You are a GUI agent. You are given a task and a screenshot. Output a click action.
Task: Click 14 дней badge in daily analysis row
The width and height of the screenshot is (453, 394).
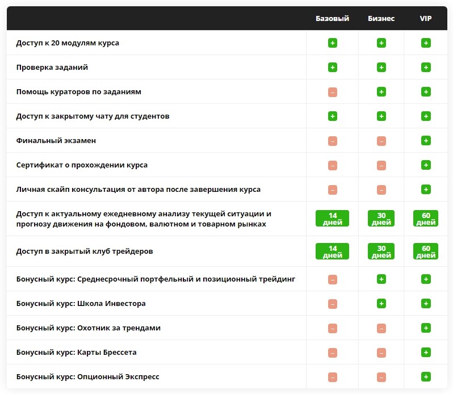coord(332,219)
